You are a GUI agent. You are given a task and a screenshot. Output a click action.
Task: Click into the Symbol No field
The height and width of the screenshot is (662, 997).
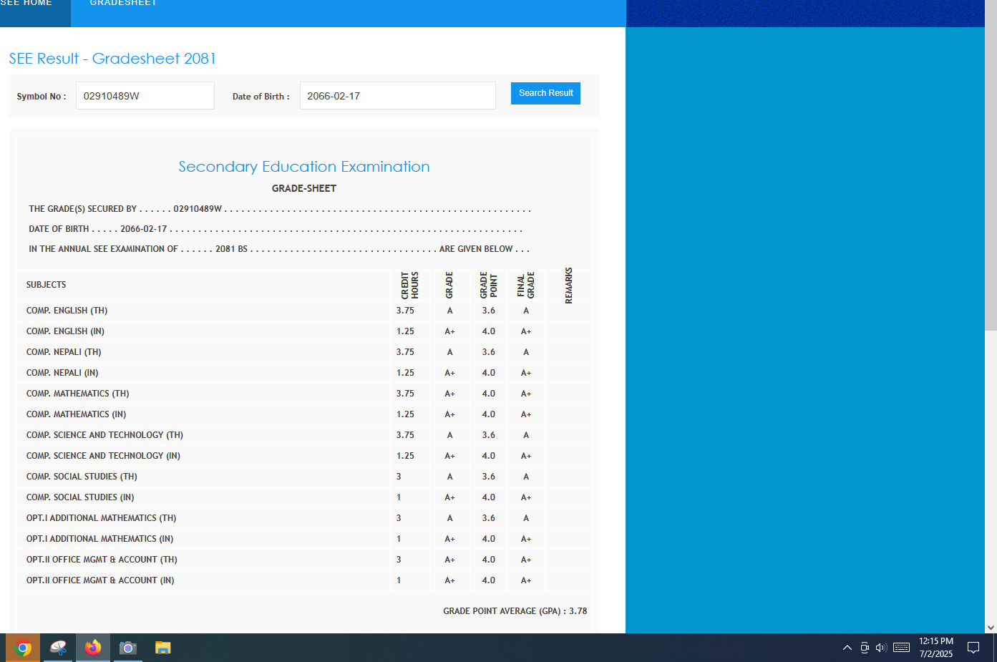[x=145, y=96]
